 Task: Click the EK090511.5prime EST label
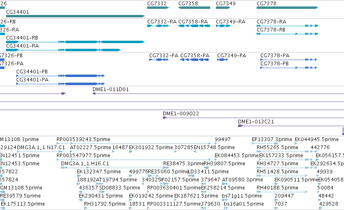[296, 180]
